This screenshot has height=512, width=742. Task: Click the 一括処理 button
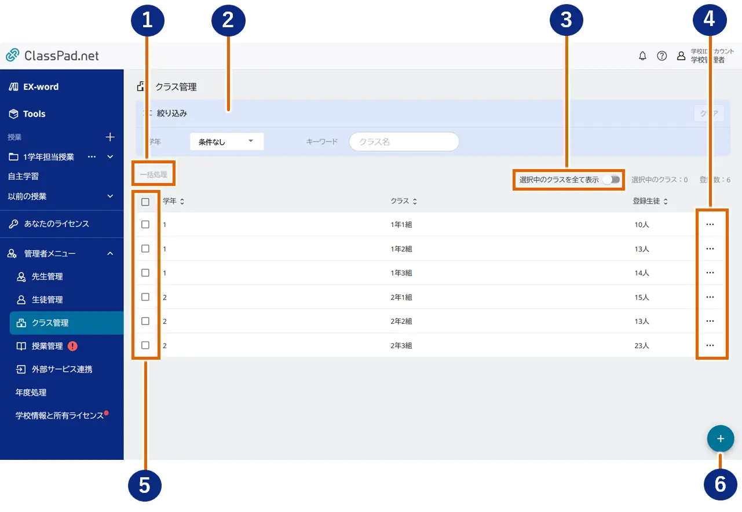153,174
